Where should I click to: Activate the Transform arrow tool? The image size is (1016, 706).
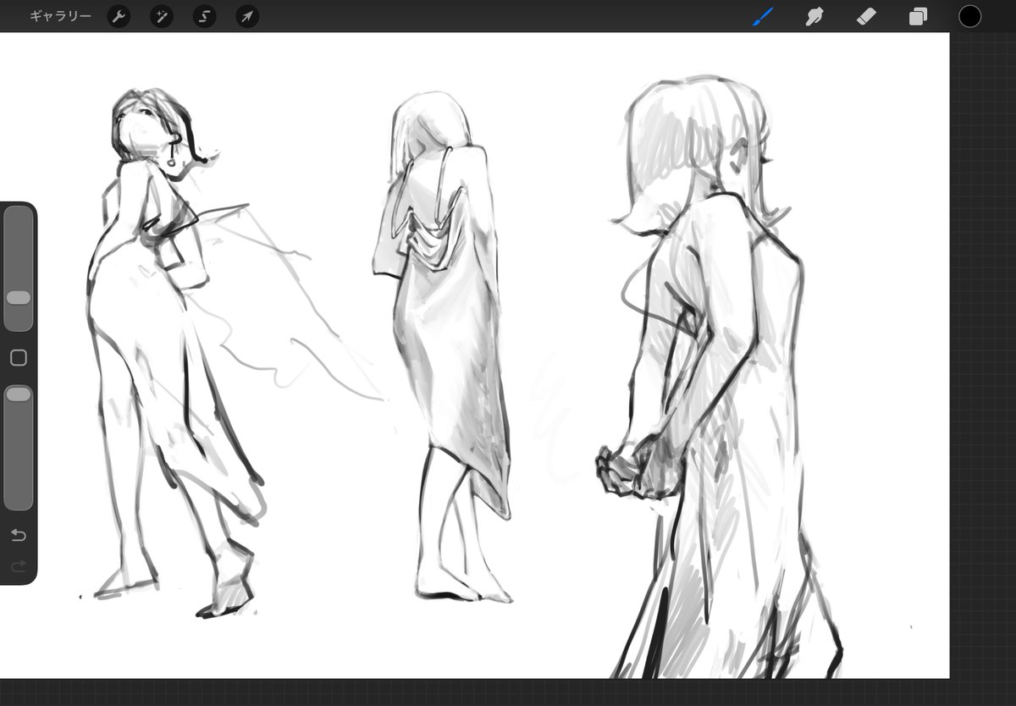(247, 16)
